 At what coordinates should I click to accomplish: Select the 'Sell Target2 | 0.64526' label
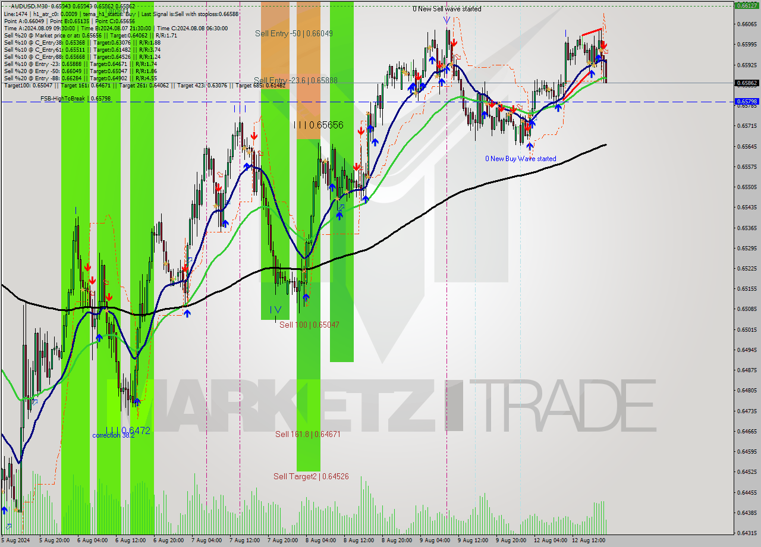pos(311,476)
